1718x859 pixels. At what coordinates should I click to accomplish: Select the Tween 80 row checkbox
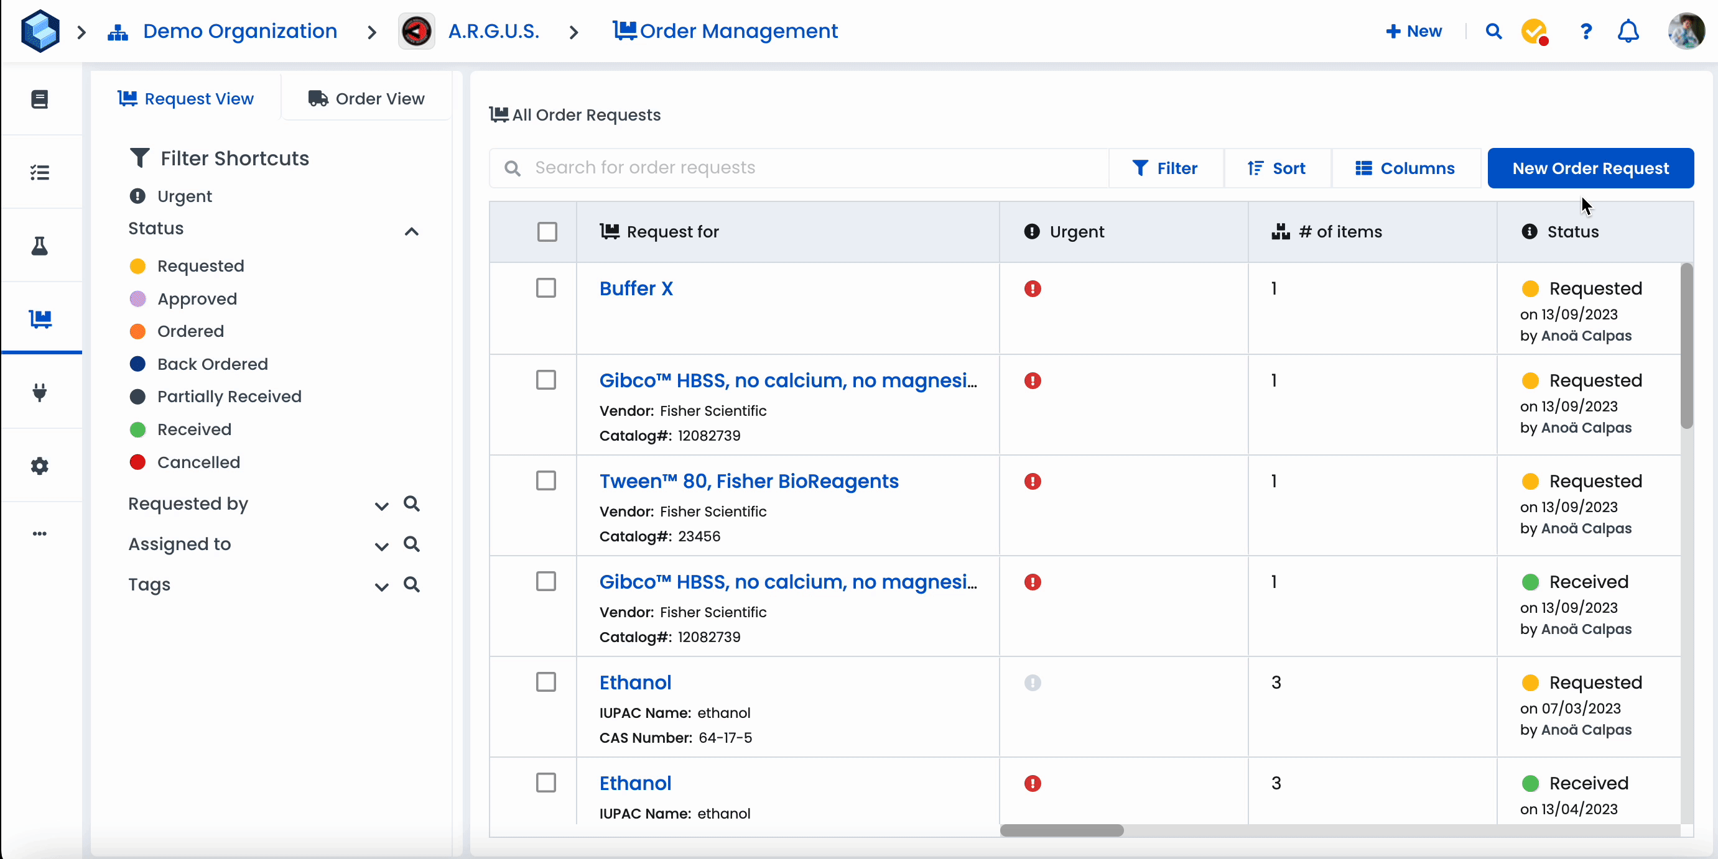[x=546, y=481]
